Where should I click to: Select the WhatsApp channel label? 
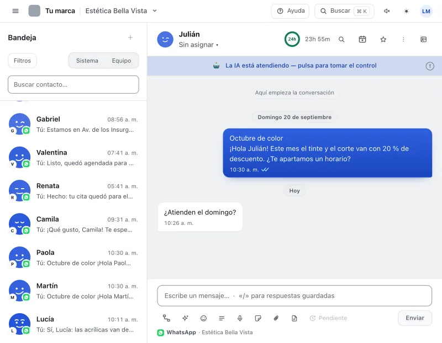pos(181,333)
